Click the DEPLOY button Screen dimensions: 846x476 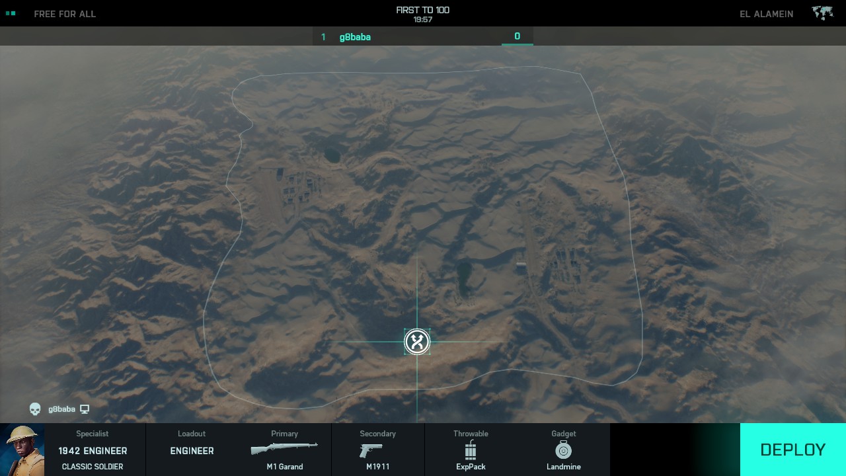792,450
